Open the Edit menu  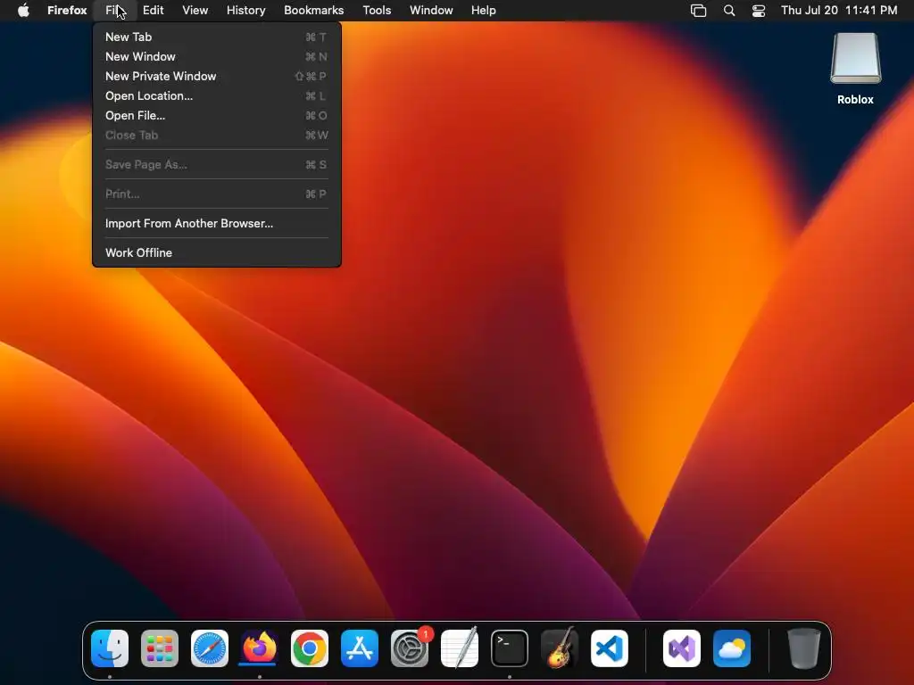tap(153, 11)
